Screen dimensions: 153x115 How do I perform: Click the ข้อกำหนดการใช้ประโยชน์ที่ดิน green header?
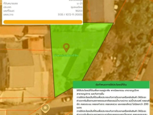(x=111, y=85)
